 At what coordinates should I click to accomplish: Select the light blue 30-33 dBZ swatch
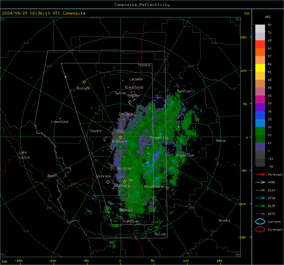pos(260,123)
